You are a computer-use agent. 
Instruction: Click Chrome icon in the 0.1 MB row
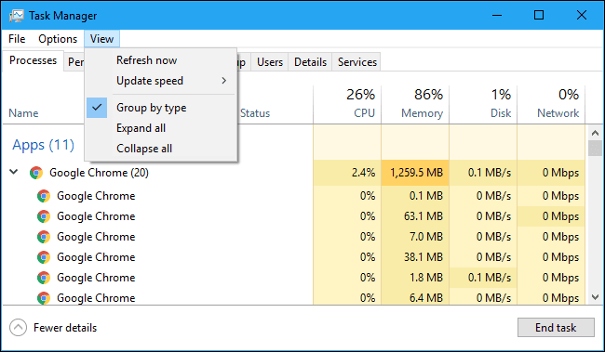coord(44,196)
